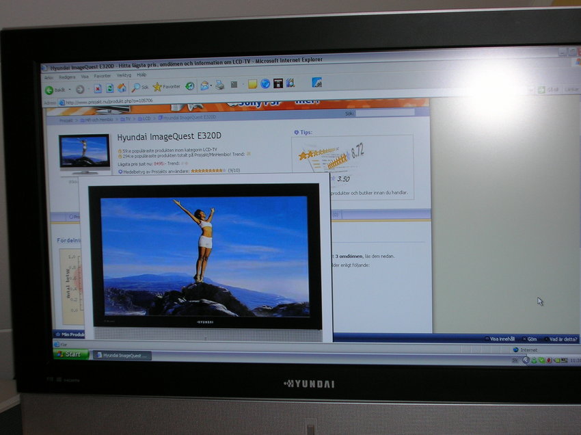Open the Redigera menu
The image size is (581, 435).
67,77
